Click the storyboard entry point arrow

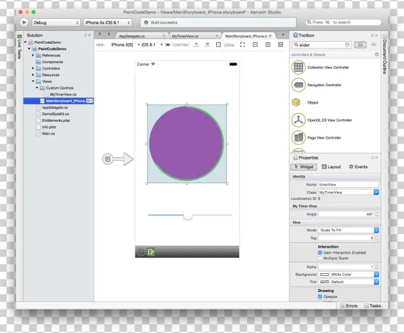(118, 159)
